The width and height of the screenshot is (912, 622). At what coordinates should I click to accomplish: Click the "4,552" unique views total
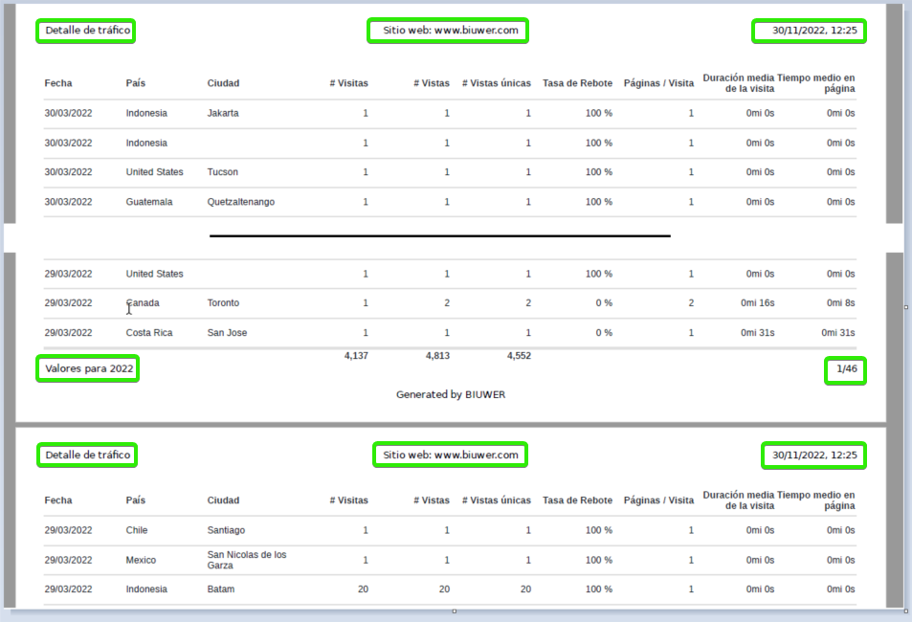tap(519, 356)
